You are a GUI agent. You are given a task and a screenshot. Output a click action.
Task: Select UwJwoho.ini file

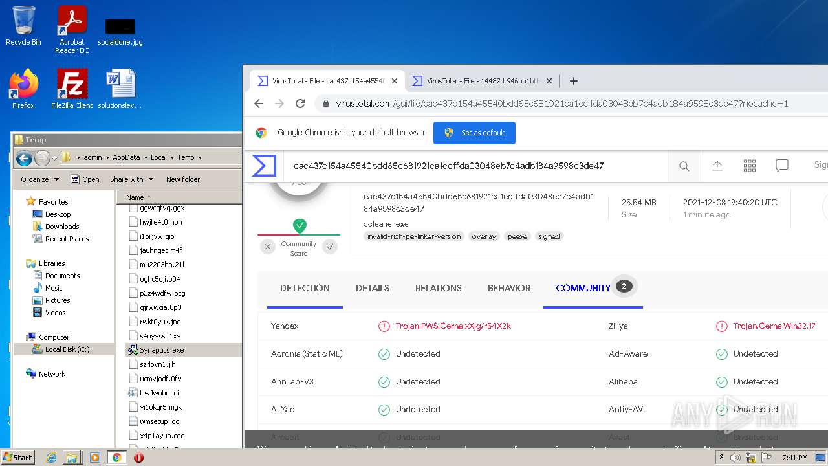click(159, 393)
